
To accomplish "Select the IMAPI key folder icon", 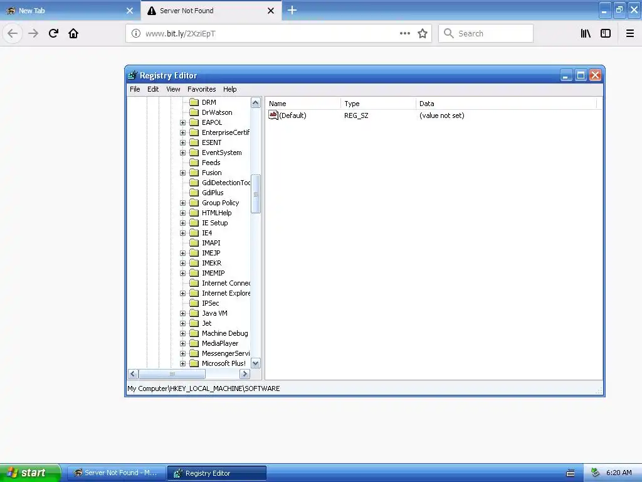I will [194, 243].
